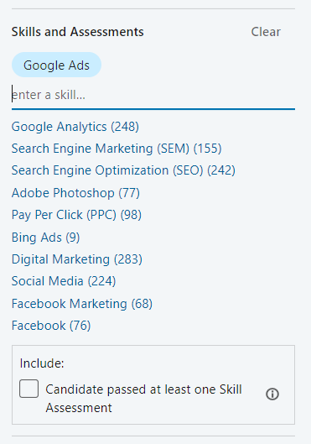Add Adobe Photoshop (77) skill

[75, 193]
